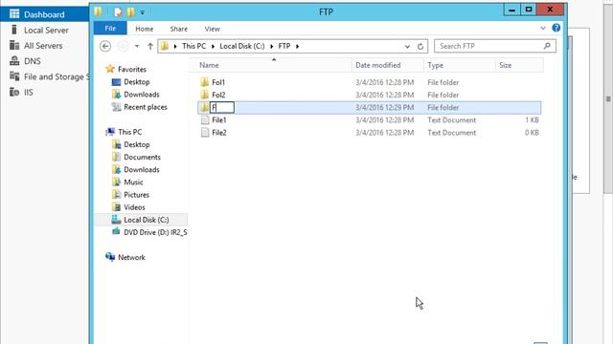Screen dimensions: 613x344
Task: Open the Dashboard item in Server Manager
Action: pos(44,14)
